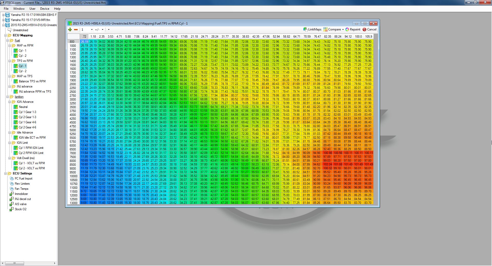Select the IGN Limit folder
Image resolution: width=492 pixels, height=266 pixels.
coord(22,143)
